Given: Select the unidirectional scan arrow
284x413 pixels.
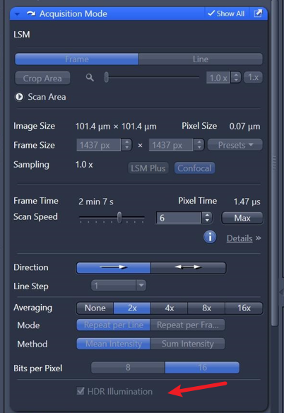Looking at the screenshot, I should [x=114, y=267].
